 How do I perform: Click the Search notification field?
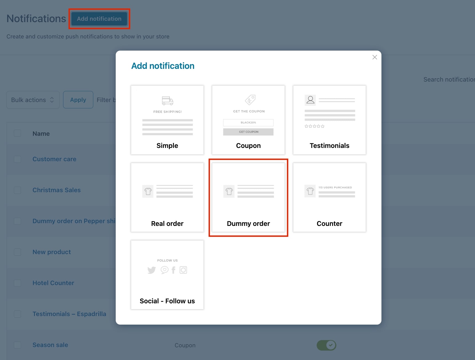[x=449, y=80]
